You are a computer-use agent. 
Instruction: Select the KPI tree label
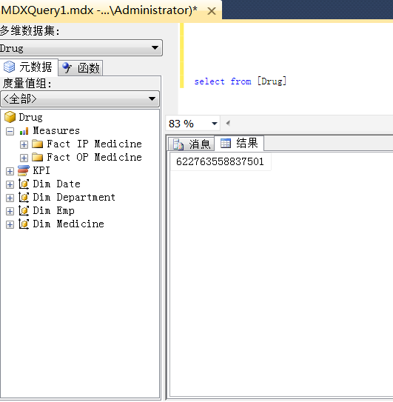41,170
